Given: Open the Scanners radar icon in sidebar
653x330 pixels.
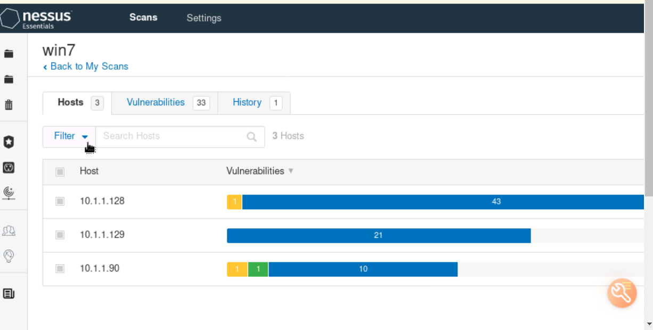Looking at the screenshot, I should click(x=9, y=192).
